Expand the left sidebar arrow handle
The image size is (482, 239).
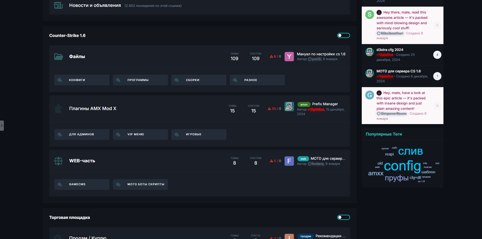click(x=2, y=126)
